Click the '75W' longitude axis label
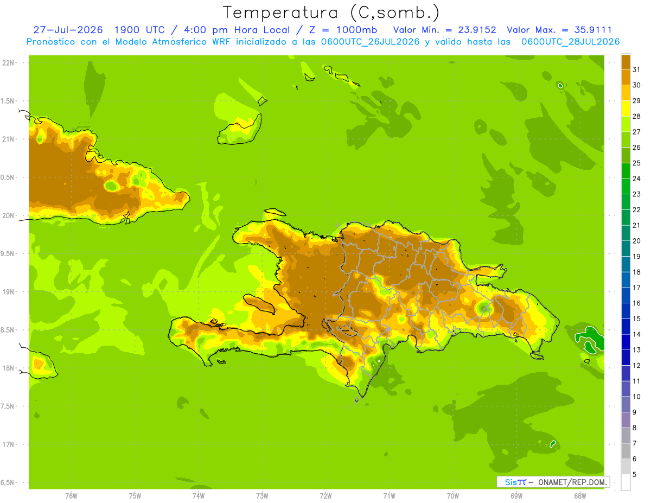Image resolution: width=651 pixels, height=503 pixels. click(x=135, y=496)
